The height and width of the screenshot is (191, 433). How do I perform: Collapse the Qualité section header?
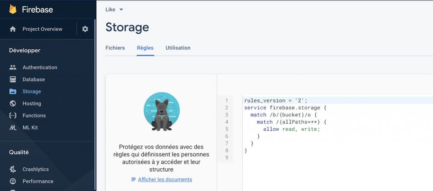(19, 152)
